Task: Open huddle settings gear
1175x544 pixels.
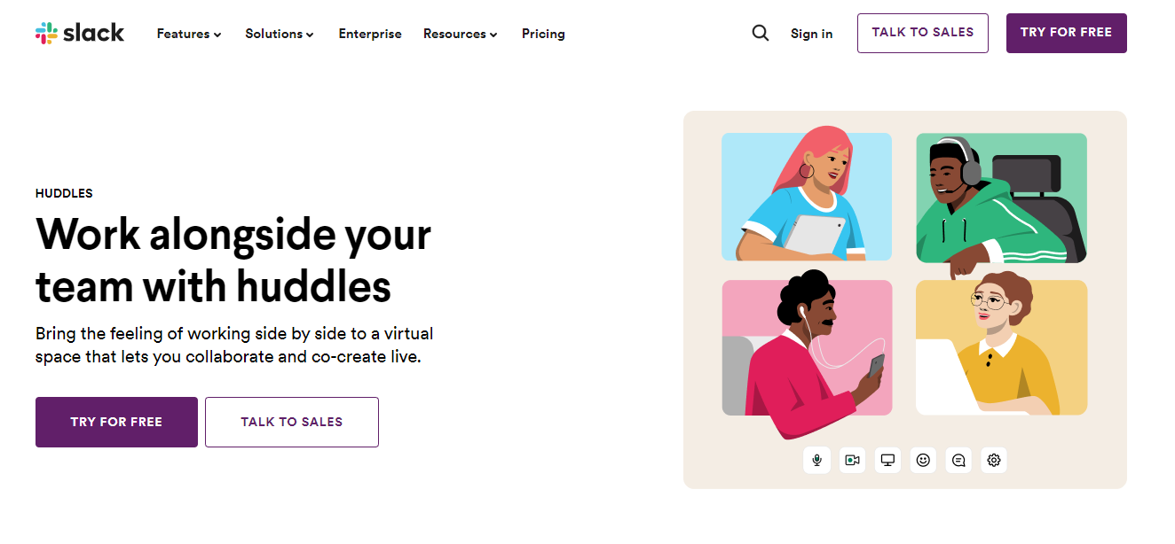Action: [x=994, y=460]
